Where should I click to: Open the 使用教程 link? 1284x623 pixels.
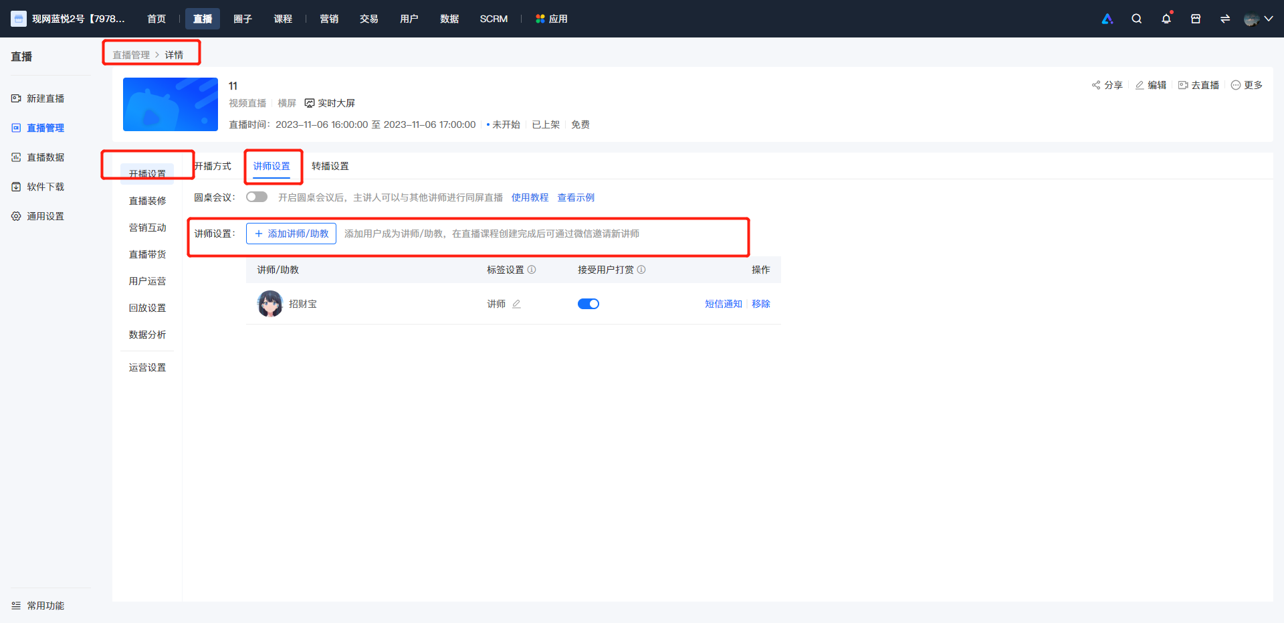(x=530, y=197)
